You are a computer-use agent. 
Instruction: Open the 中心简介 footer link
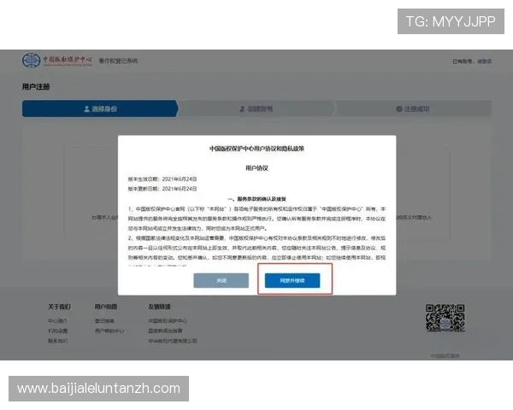(57, 321)
